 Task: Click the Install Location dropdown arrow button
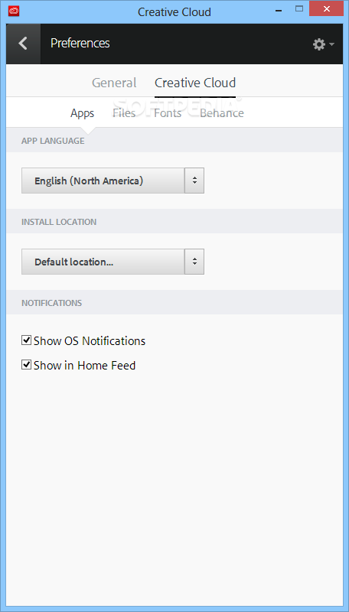pos(194,262)
